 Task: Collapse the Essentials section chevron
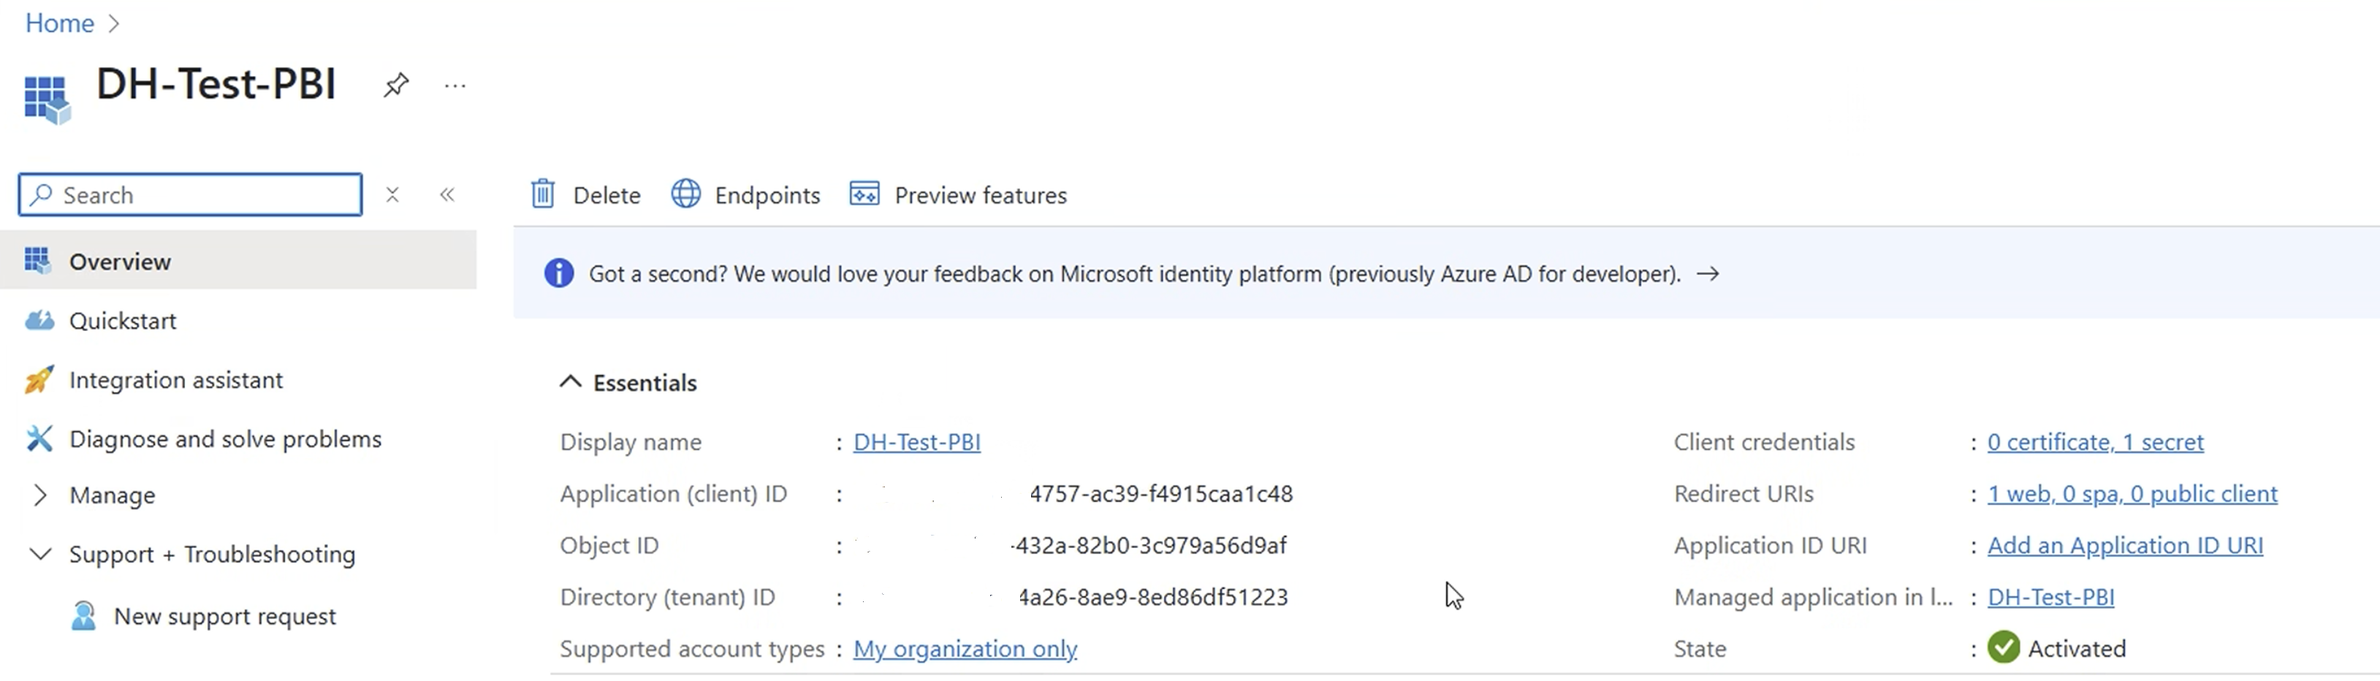point(571,383)
